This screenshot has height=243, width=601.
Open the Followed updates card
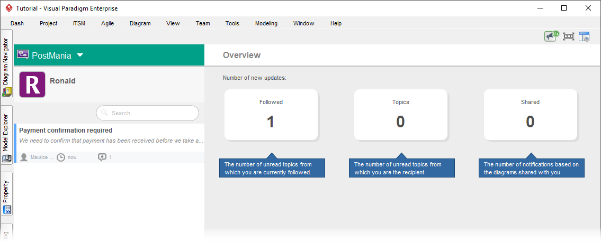tap(271, 115)
